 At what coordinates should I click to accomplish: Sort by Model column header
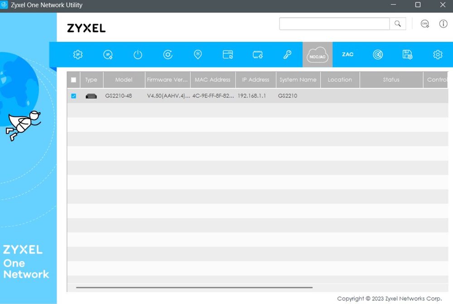pos(124,80)
